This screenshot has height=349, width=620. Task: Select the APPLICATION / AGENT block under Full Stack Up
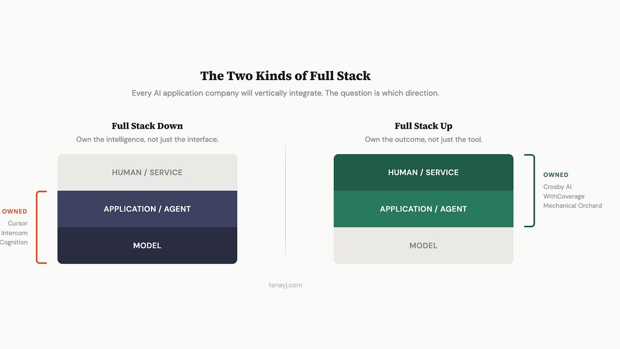[x=423, y=209]
